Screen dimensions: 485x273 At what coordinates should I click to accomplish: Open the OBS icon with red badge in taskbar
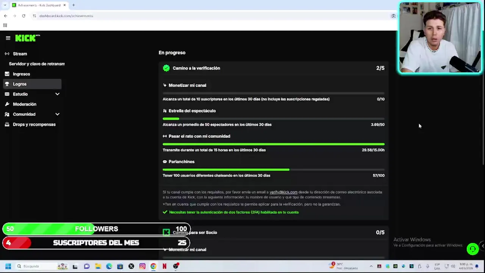coord(176,266)
